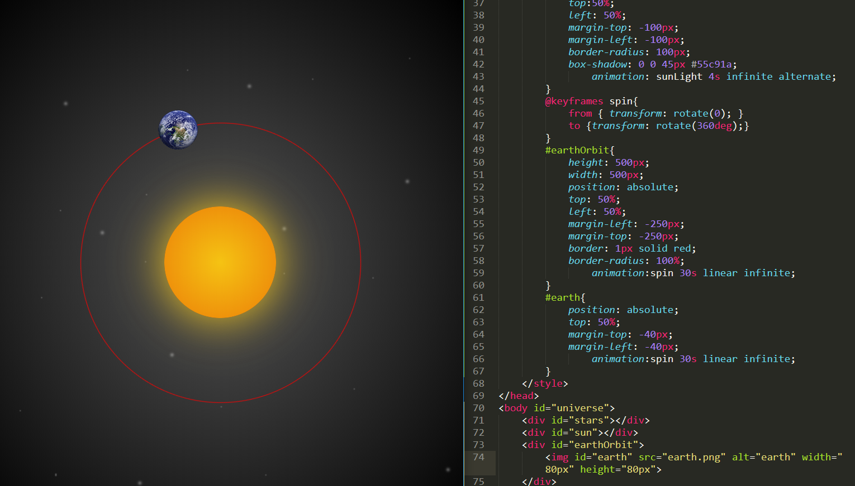
Task: Click line number 45 in gutter
Action: [x=478, y=101]
